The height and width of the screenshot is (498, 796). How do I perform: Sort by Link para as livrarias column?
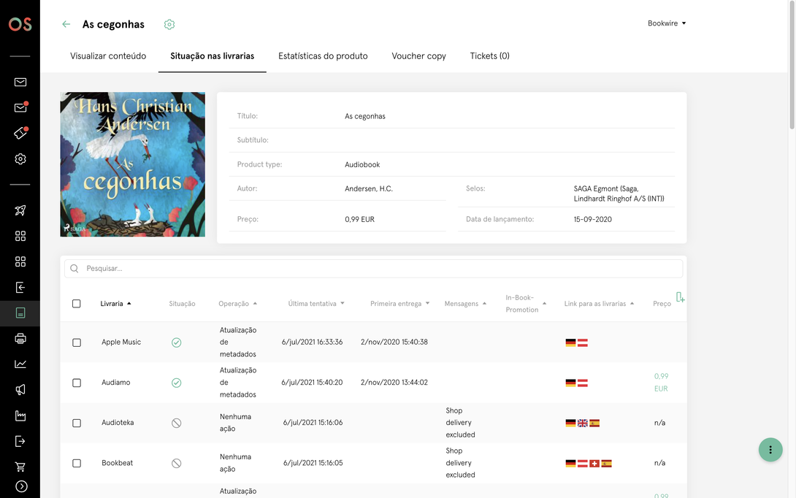pyautogui.click(x=599, y=304)
